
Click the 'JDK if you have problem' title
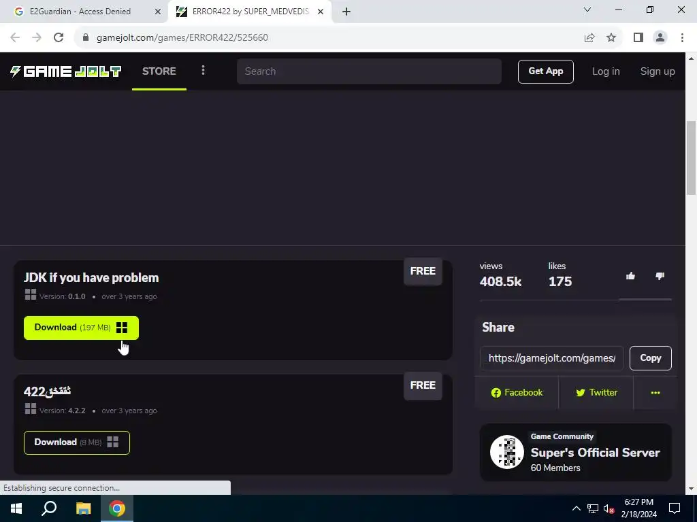91,278
